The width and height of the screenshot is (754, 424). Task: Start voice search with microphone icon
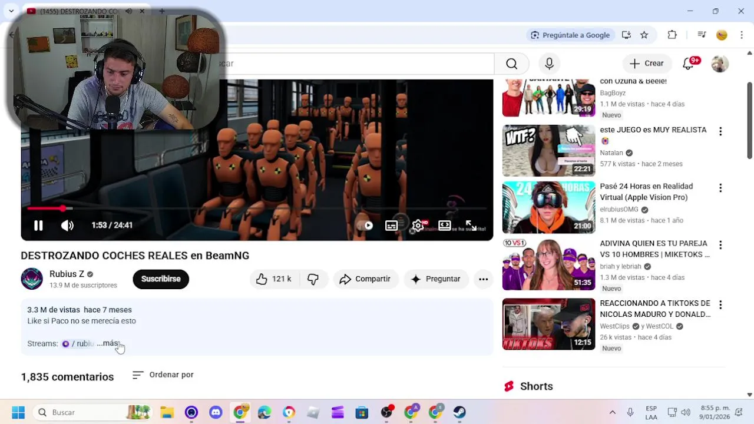[x=549, y=64]
